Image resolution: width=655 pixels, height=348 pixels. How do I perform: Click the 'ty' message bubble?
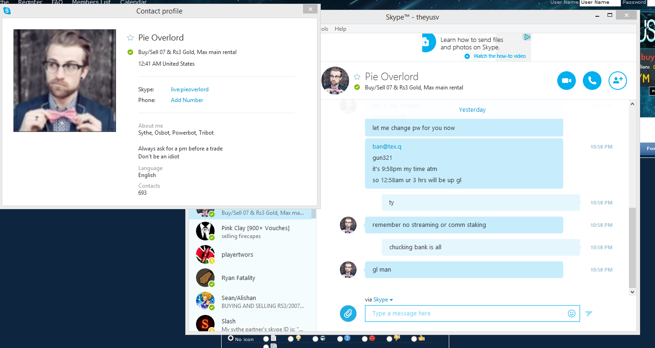pyautogui.click(x=481, y=203)
